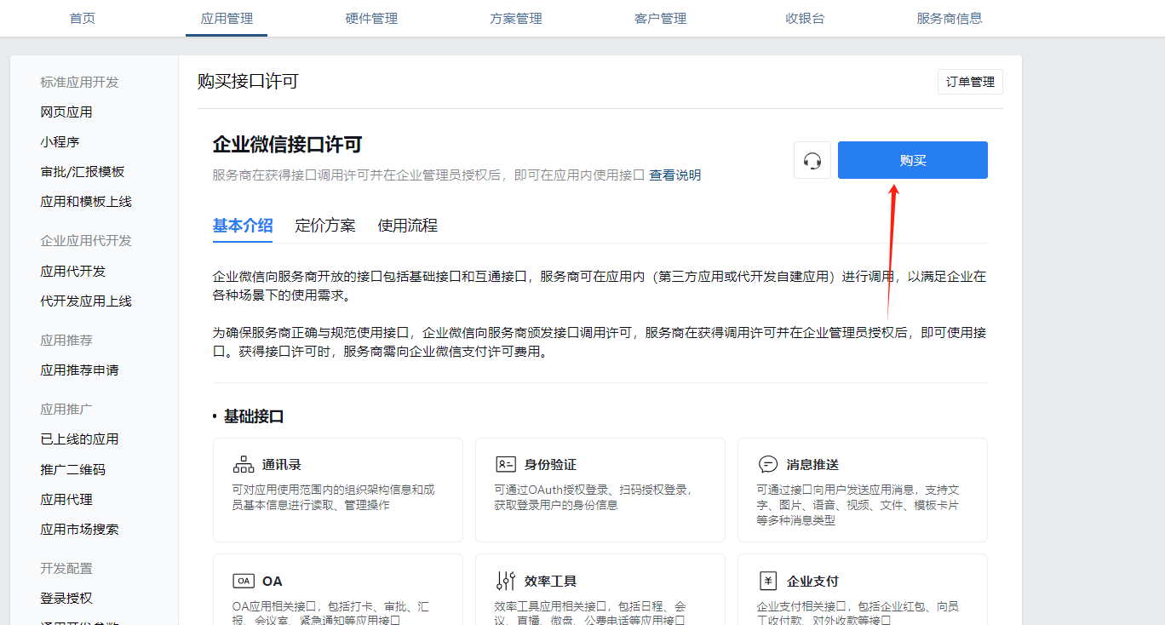The width and height of the screenshot is (1165, 625).
Task: Select 推广二维码 in the sidebar
Action: tap(73, 470)
